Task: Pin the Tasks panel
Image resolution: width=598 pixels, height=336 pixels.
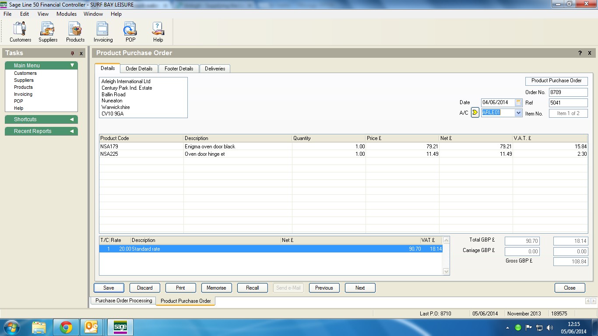Action: pos(73,53)
